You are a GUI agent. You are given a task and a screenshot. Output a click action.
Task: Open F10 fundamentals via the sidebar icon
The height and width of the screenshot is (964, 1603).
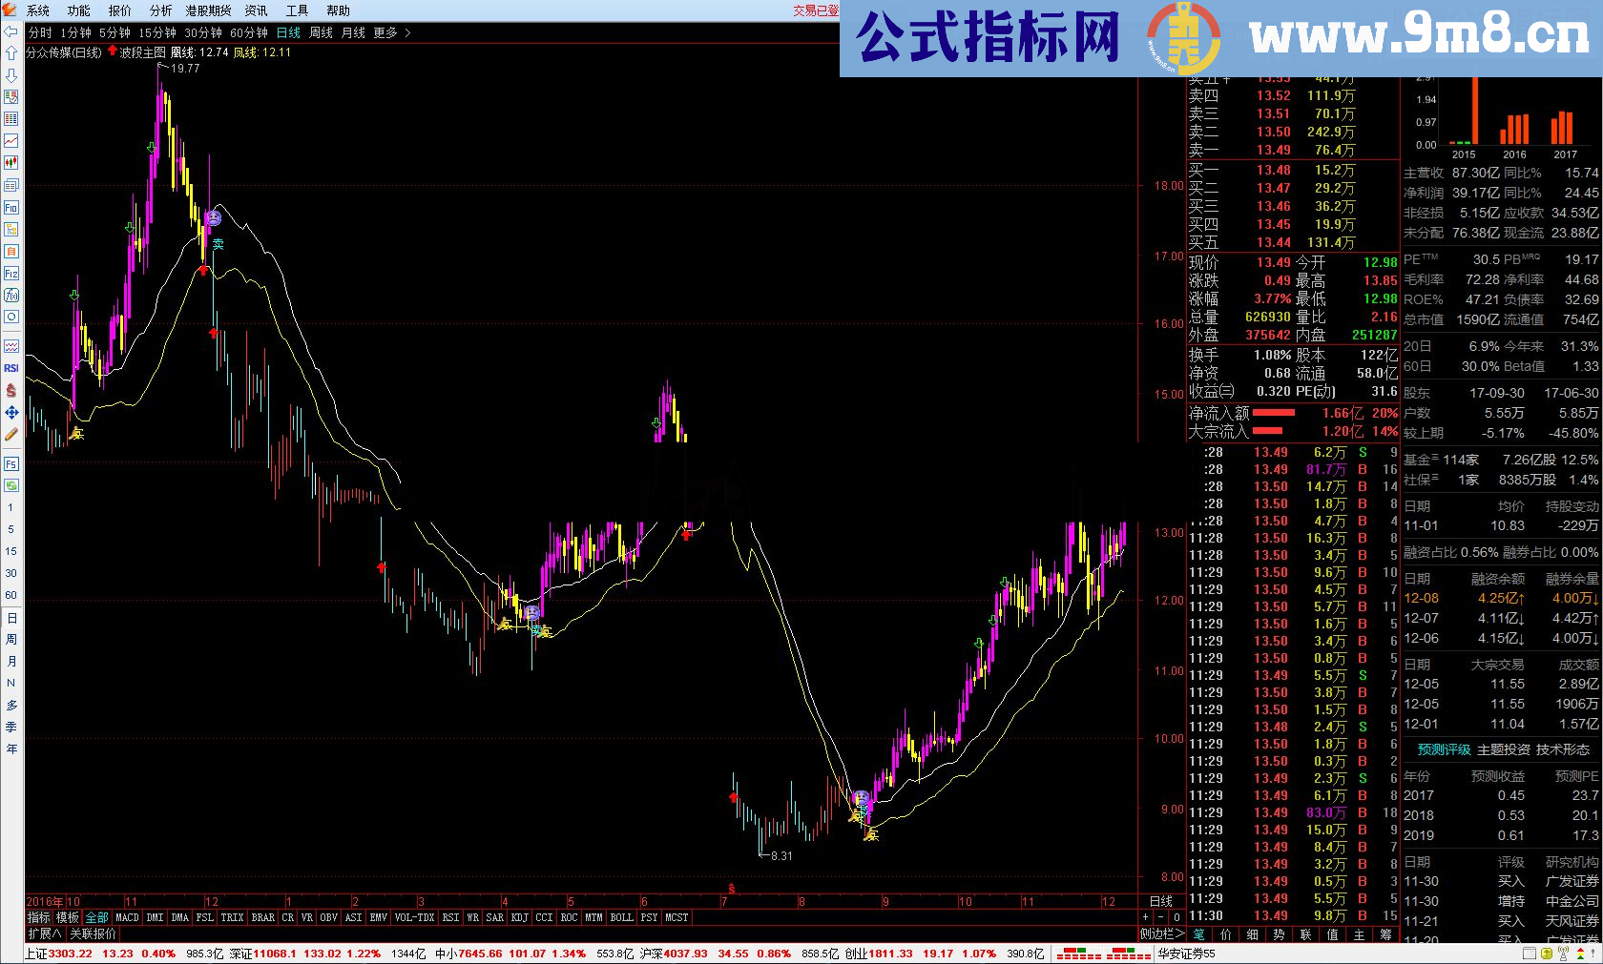pyautogui.click(x=10, y=207)
